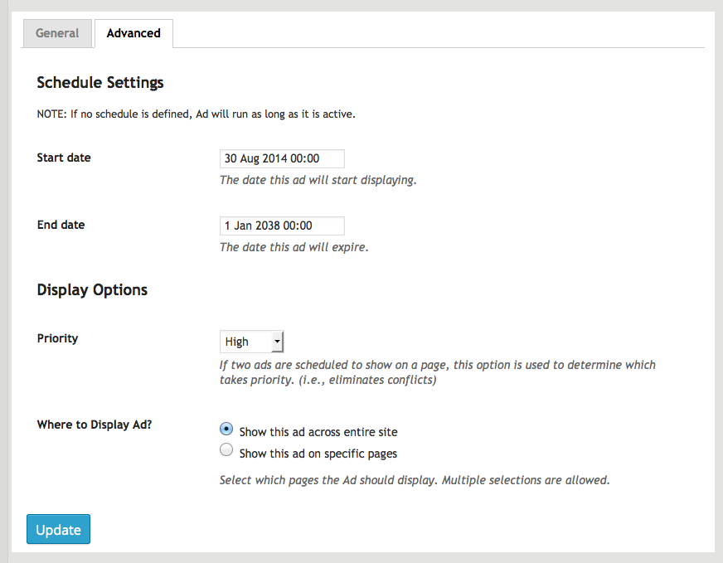Click the 'Display Options' heading
The width and height of the screenshot is (723, 563).
pyautogui.click(x=92, y=290)
